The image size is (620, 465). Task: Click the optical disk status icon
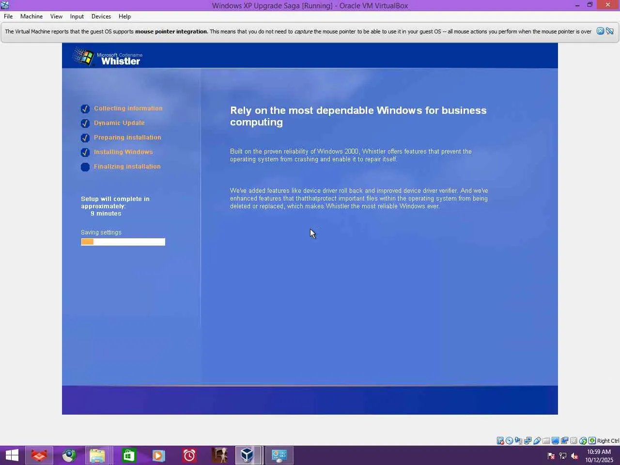click(x=510, y=441)
